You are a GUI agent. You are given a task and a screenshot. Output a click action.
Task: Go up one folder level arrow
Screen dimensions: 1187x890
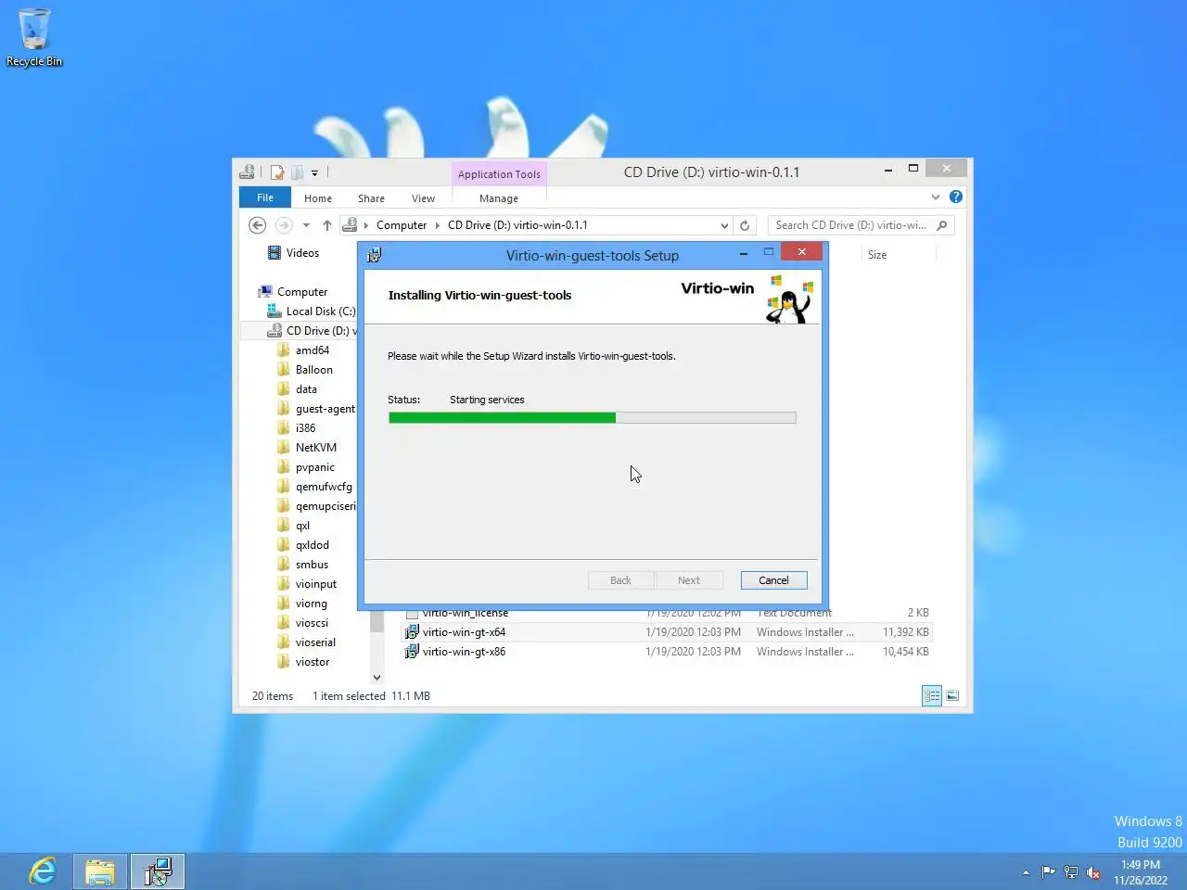pos(327,225)
